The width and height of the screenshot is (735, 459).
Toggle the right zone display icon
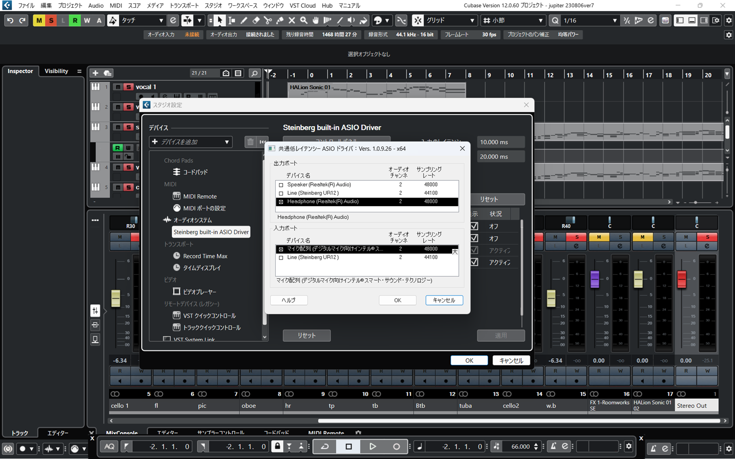[x=704, y=21]
